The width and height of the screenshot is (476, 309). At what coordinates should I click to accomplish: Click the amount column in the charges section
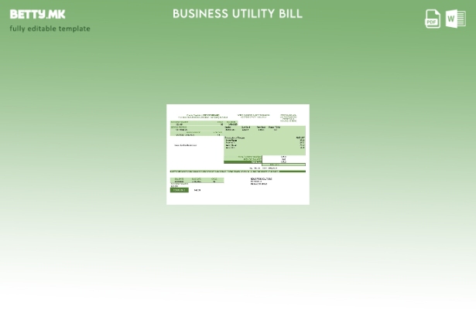coord(300,142)
